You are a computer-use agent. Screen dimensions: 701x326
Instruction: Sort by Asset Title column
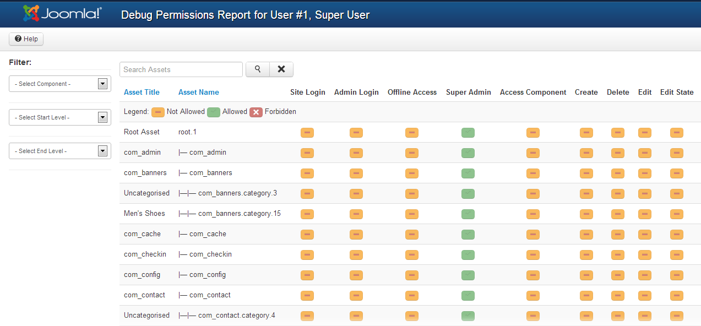tap(142, 93)
